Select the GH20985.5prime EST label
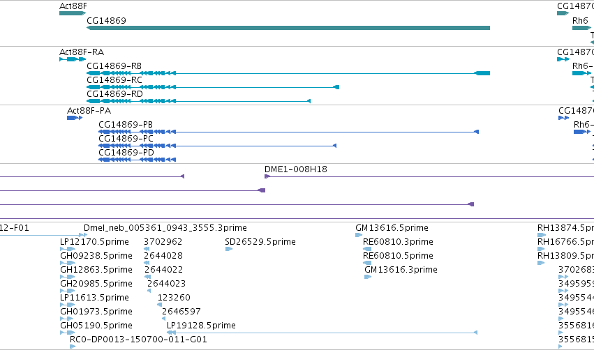This screenshot has height=350, width=594. coord(96,284)
